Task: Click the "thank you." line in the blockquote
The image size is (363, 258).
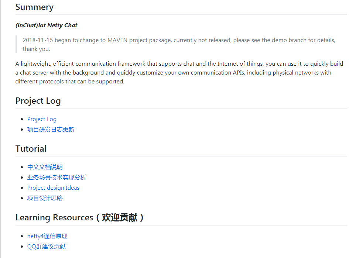Action: point(36,49)
